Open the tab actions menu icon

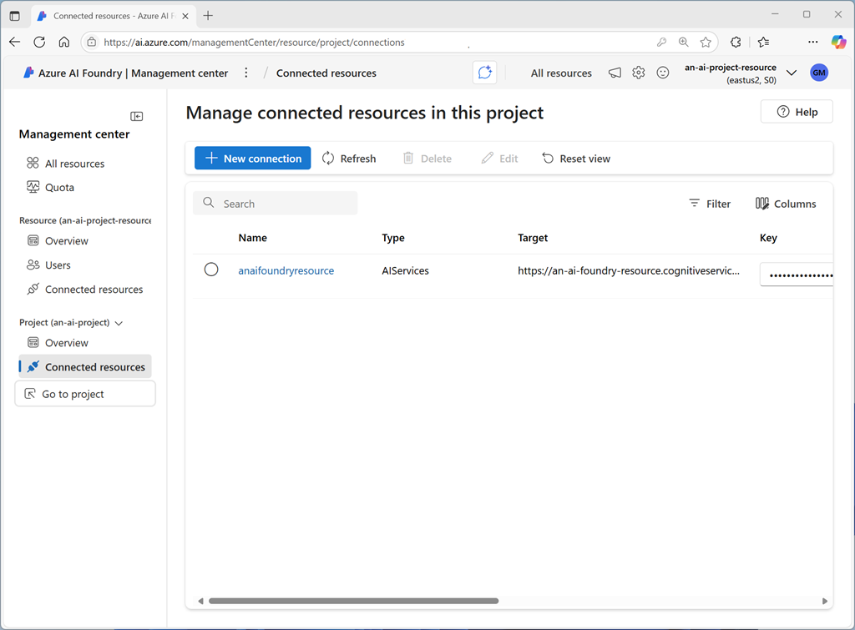point(15,16)
